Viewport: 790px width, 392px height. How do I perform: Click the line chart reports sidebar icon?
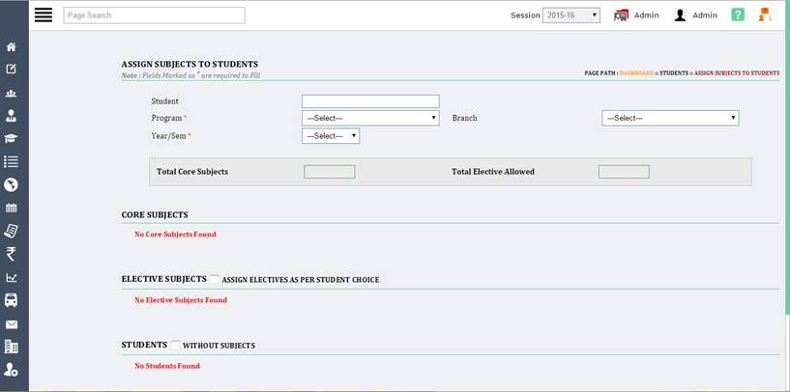point(12,278)
